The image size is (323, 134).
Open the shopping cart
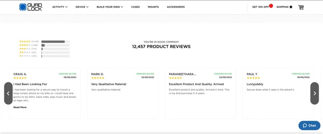pos(301,7)
